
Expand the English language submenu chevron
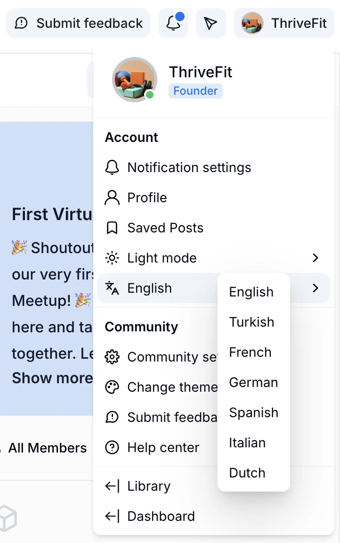point(315,288)
